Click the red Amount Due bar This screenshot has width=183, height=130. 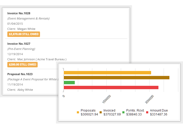click(111, 88)
